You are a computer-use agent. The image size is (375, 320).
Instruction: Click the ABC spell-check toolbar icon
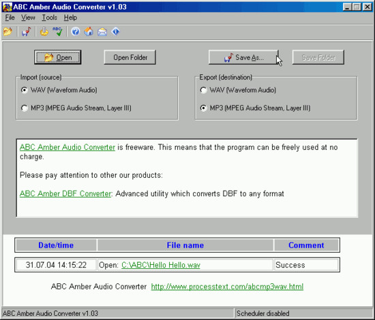coord(58,31)
